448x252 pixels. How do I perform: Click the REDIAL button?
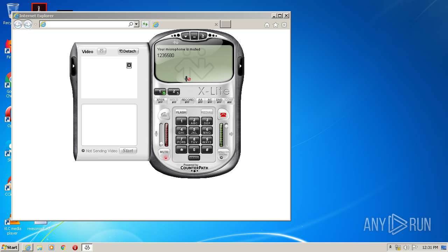click(207, 112)
